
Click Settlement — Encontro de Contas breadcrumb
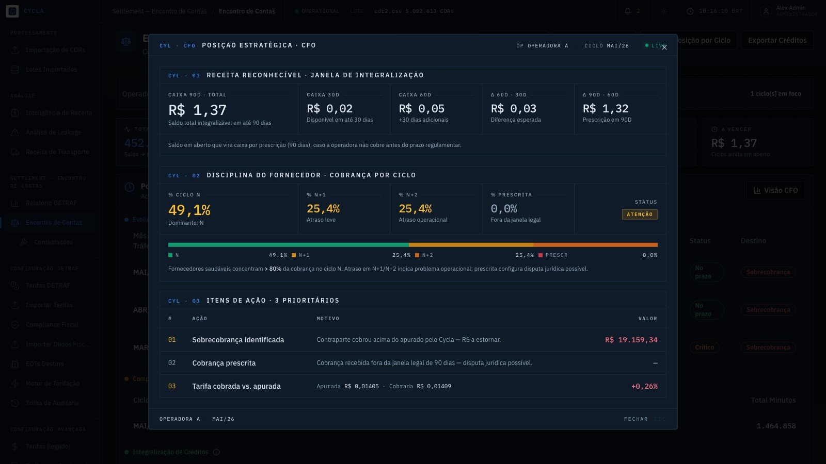pyautogui.click(x=160, y=11)
